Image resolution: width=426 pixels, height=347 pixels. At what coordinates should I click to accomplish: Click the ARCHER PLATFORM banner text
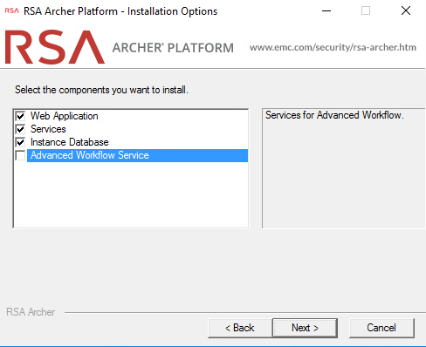click(173, 48)
